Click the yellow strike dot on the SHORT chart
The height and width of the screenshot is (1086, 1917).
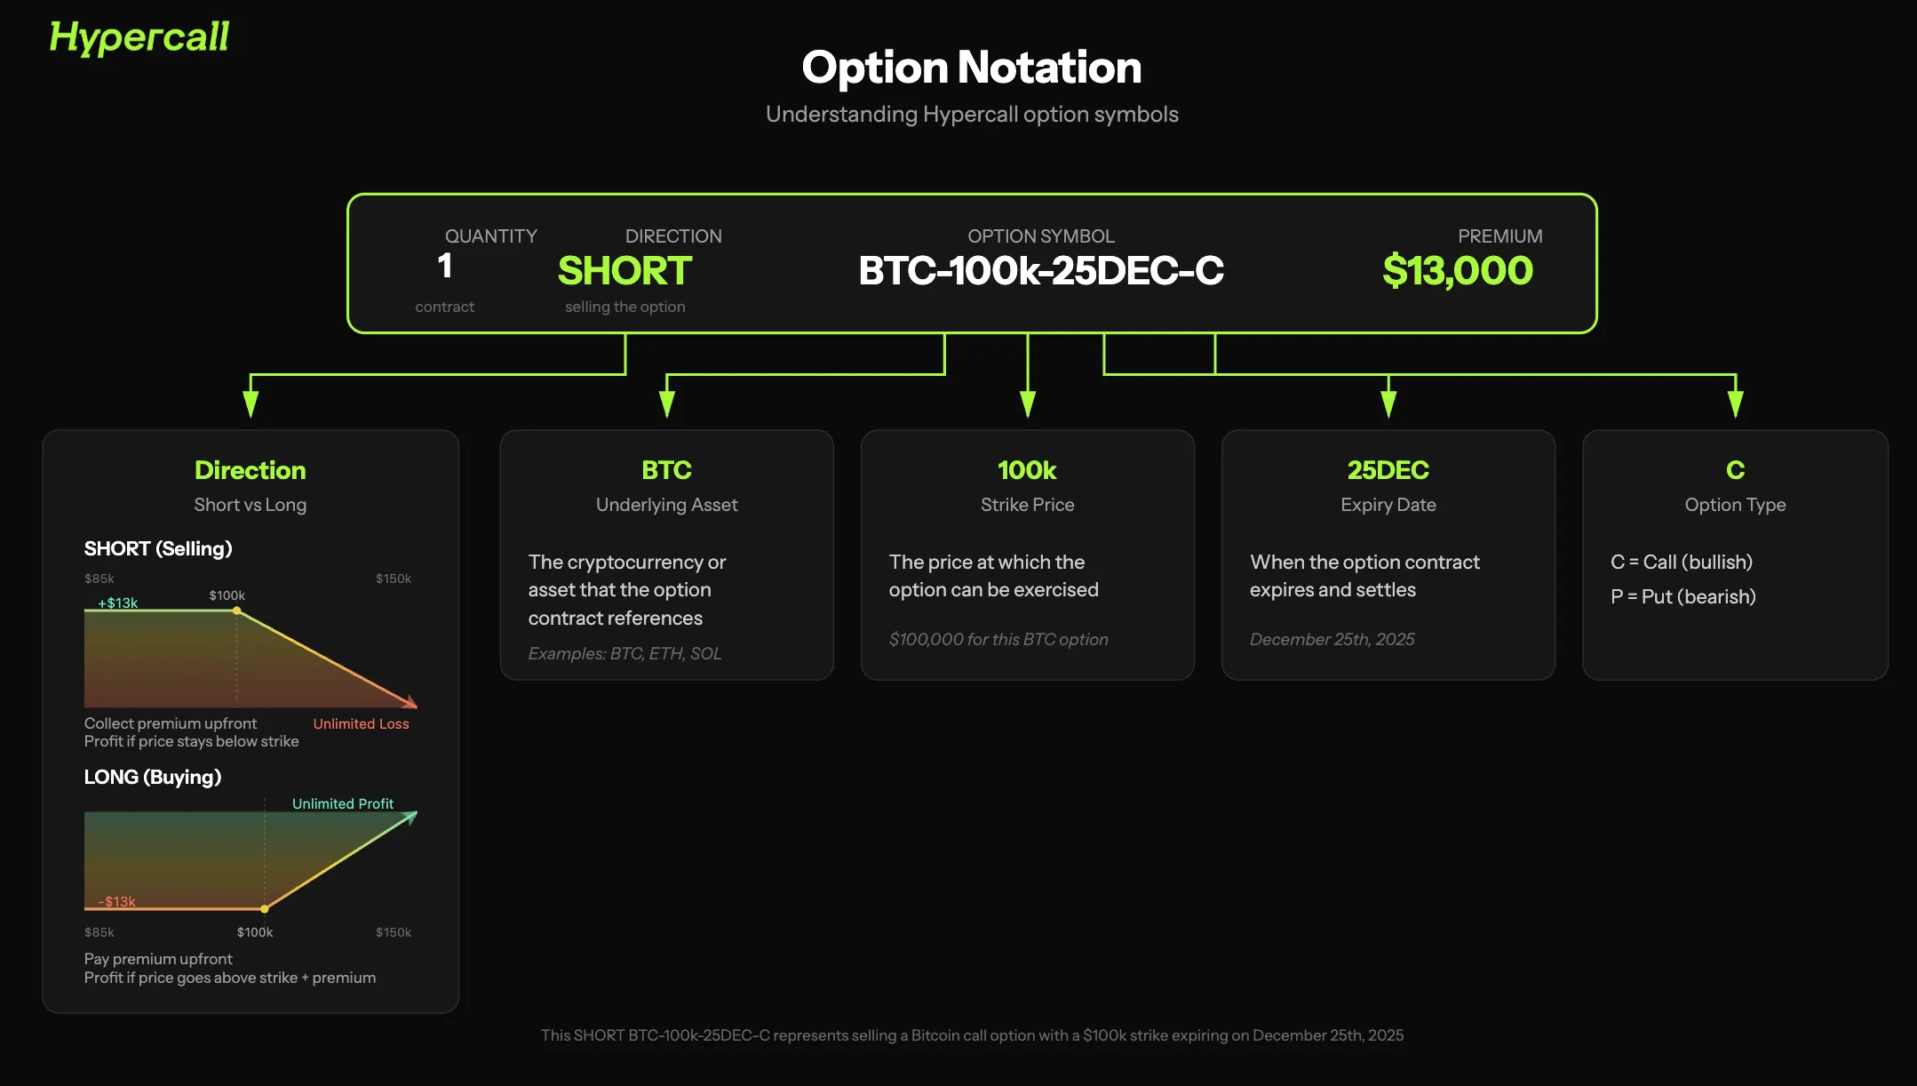[236, 611]
